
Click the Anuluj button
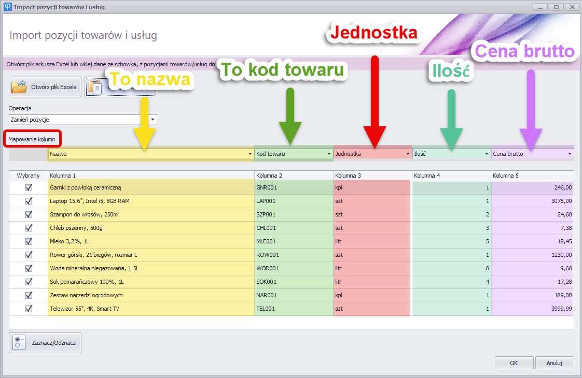tap(555, 363)
